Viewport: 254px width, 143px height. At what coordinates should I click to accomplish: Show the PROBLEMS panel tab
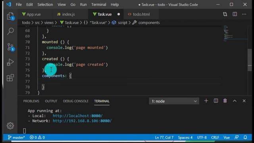pos(31,101)
